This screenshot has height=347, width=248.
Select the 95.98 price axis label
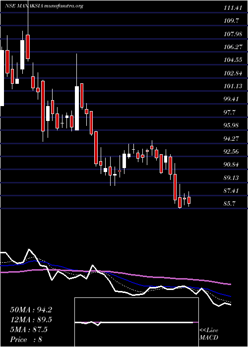pyautogui.click(x=231, y=125)
